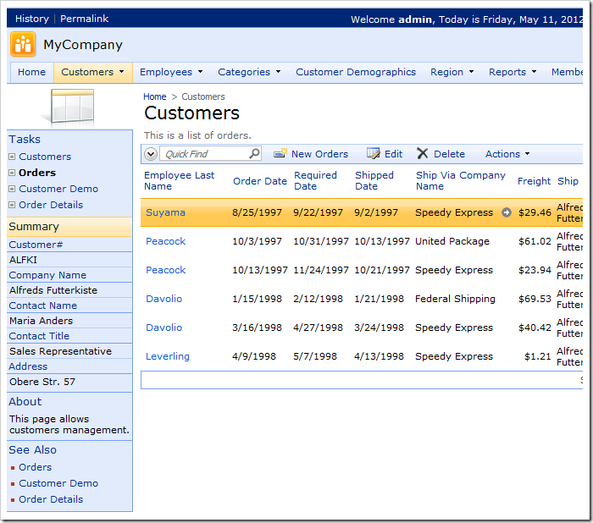This screenshot has height=523, width=593.
Task: Click the Quick Find magnifier icon
Action: pyautogui.click(x=254, y=154)
